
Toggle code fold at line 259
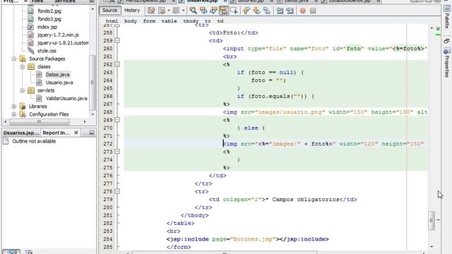click(x=117, y=41)
